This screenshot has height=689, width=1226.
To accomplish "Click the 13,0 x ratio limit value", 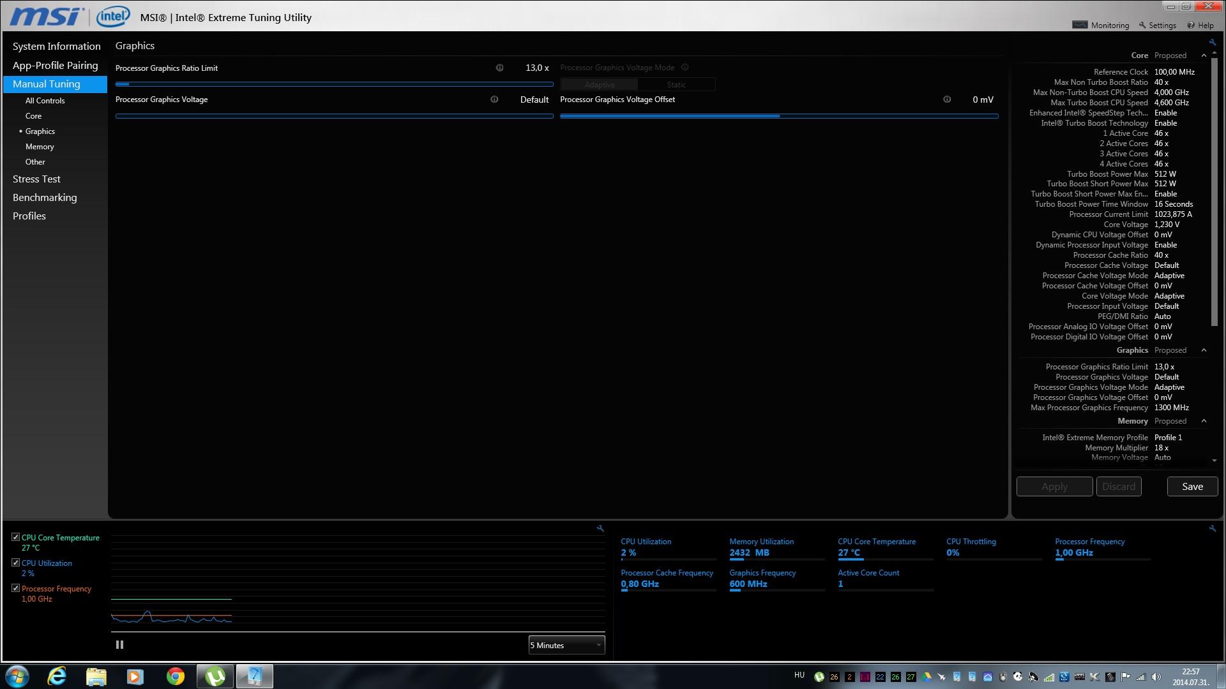I will 537,68.
